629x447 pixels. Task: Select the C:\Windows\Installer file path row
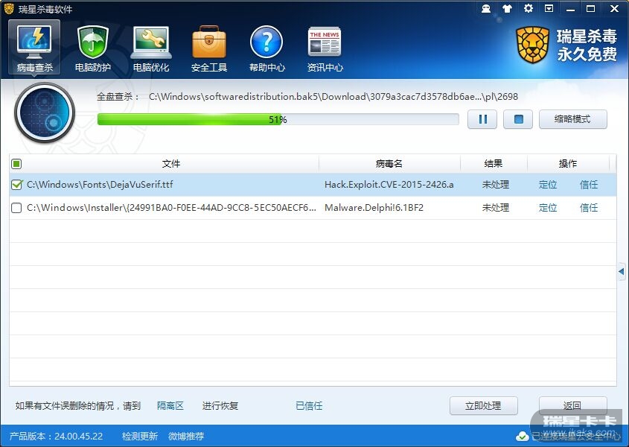tap(171, 208)
